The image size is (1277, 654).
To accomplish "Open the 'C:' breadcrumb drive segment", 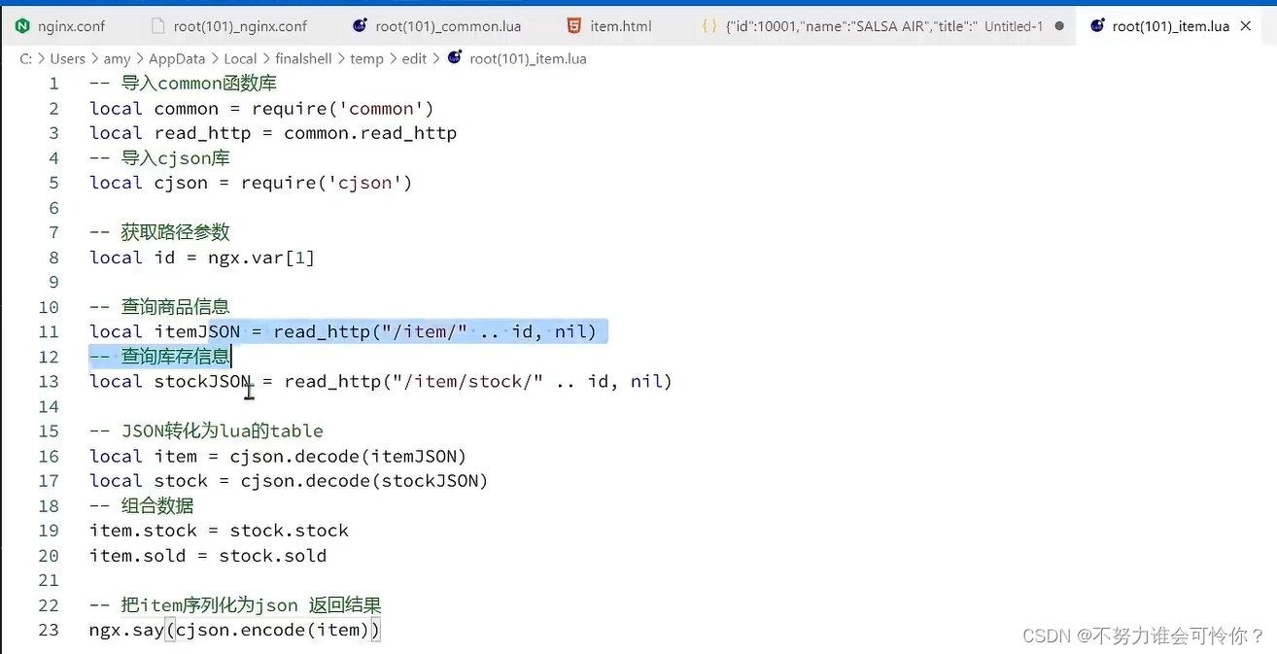I will (25, 58).
